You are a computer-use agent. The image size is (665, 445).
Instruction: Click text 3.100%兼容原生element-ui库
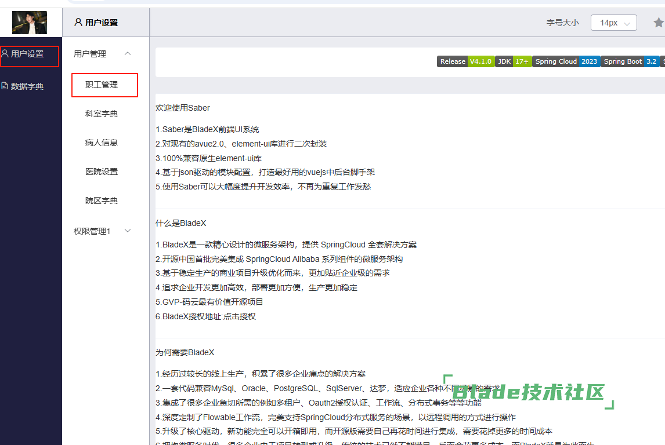pyautogui.click(x=209, y=158)
